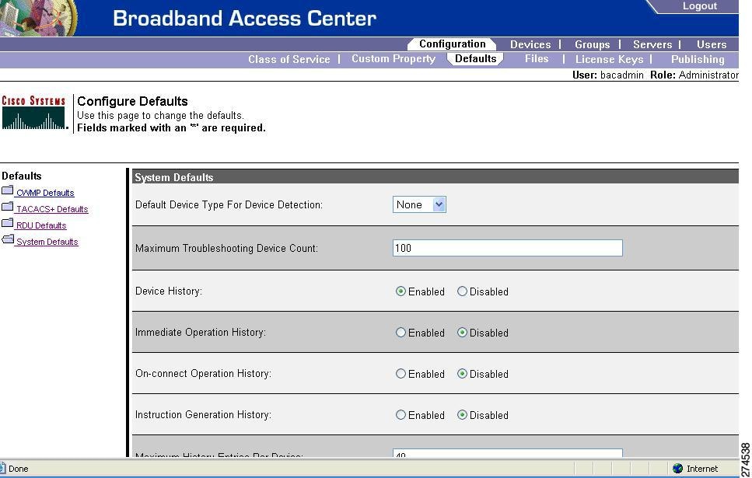Disable Device History
The image size is (752, 478).
[x=463, y=291]
